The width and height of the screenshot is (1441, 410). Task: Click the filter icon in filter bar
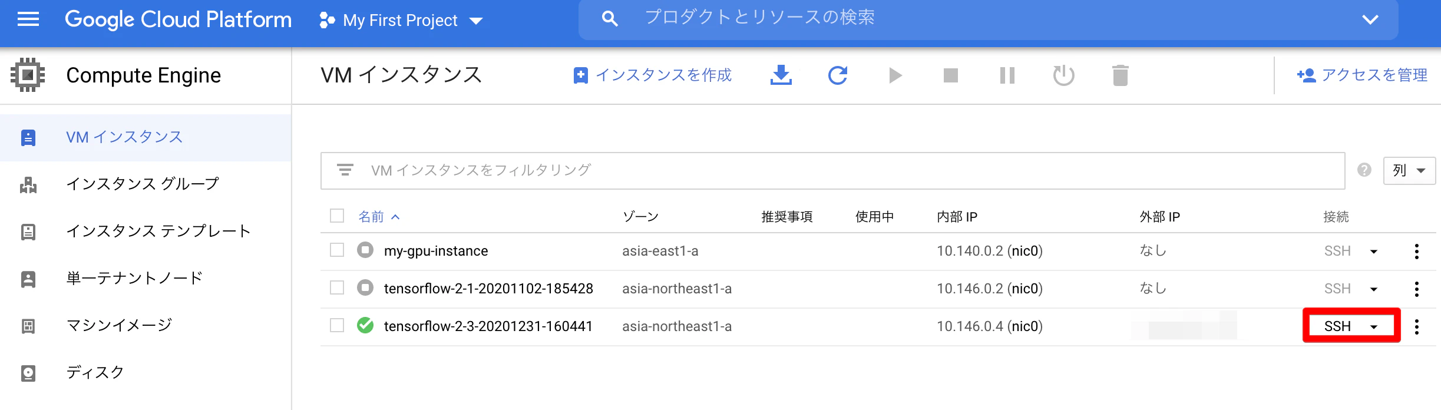click(x=345, y=170)
